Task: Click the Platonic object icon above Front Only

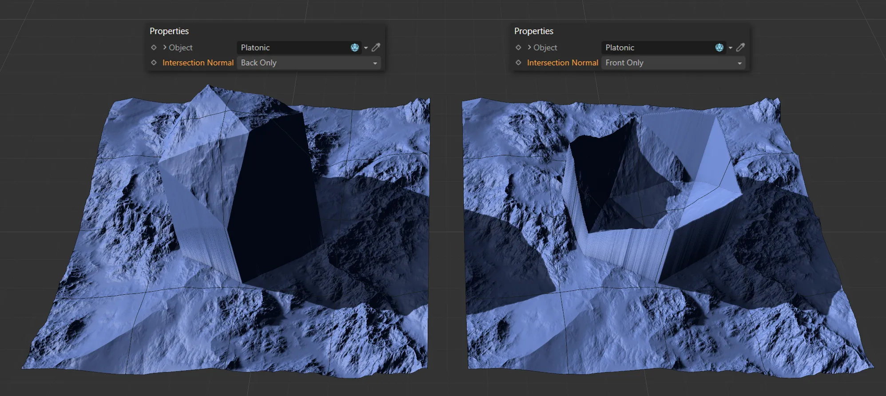Action: click(719, 48)
